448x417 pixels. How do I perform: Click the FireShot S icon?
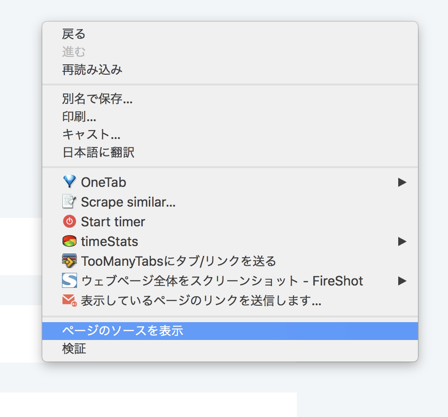pos(70,280)
